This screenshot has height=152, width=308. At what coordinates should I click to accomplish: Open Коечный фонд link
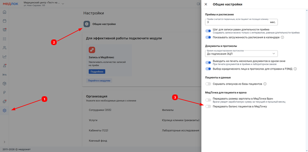[98, 140]
